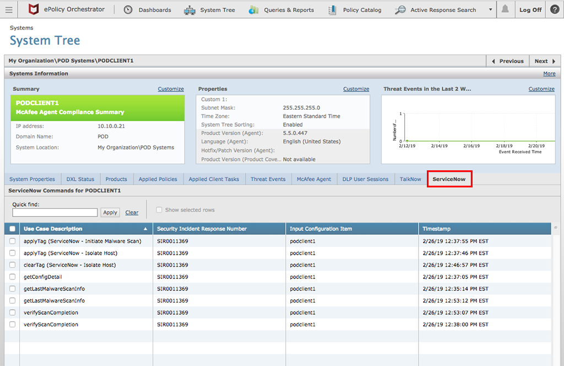Click the IP address value 10.10.0.21
The height and width of the screenshot is (366, 564).
(111, 126)
